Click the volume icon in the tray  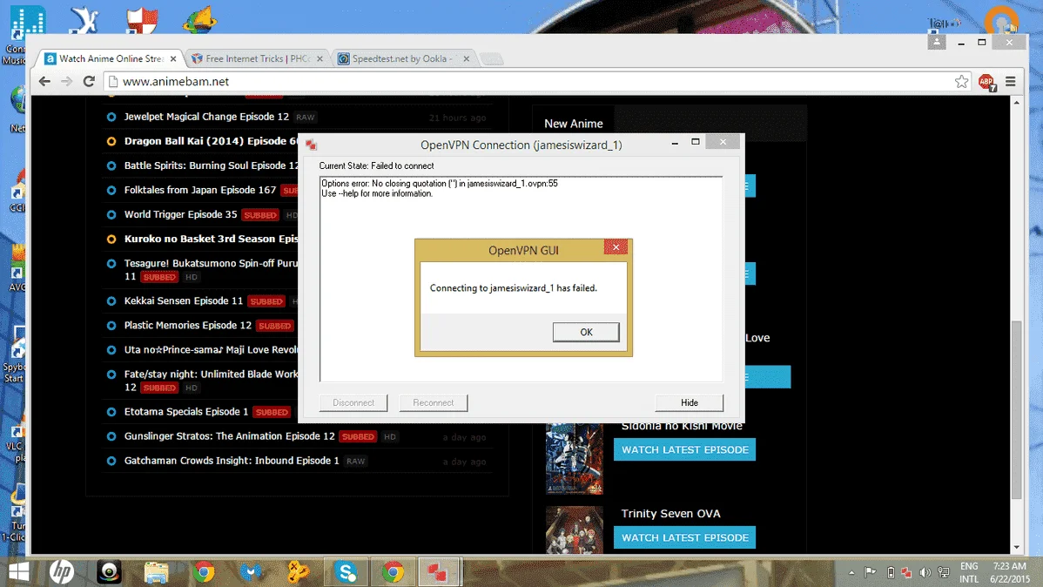click(925, 572)
